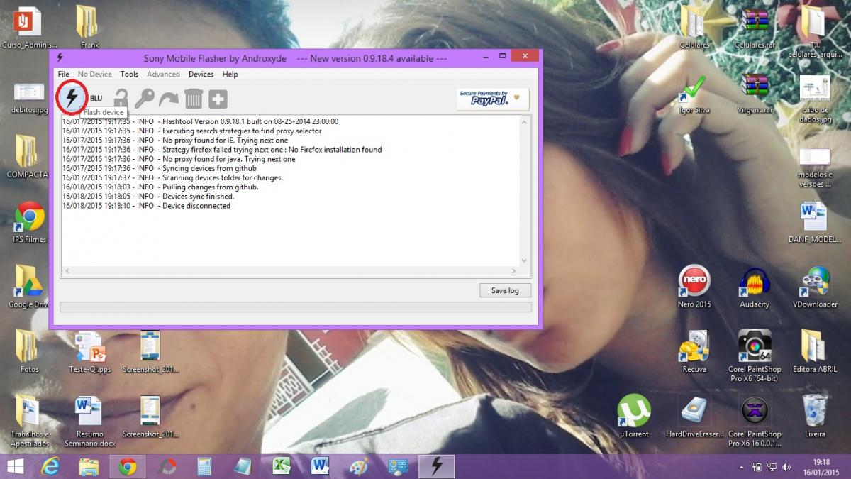Select the cabo de dados.jpg desktop file
Viewport: 851px width, 479px height.
click(x=815, y=98)
